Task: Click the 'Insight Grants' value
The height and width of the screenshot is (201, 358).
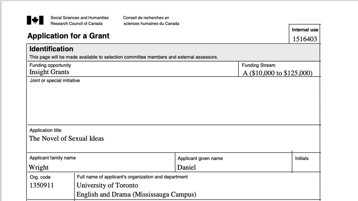Action: click(x=49, y=72)
